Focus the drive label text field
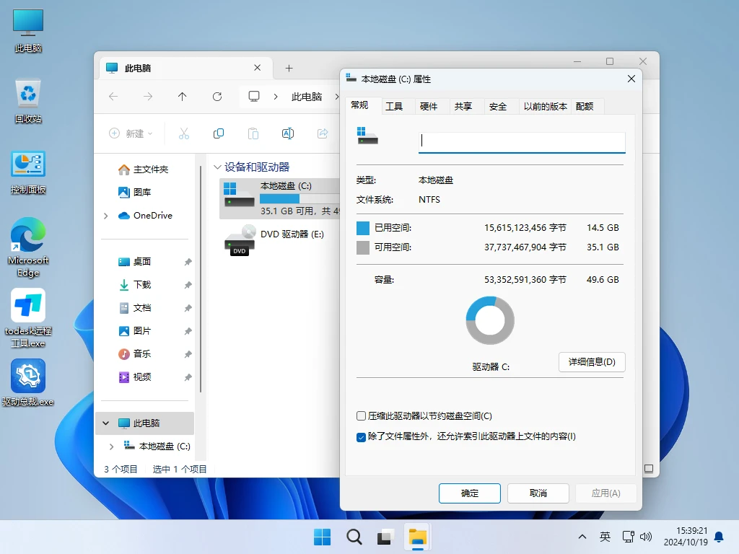Viewport: 739px width, 554px height. coord(522,142)
